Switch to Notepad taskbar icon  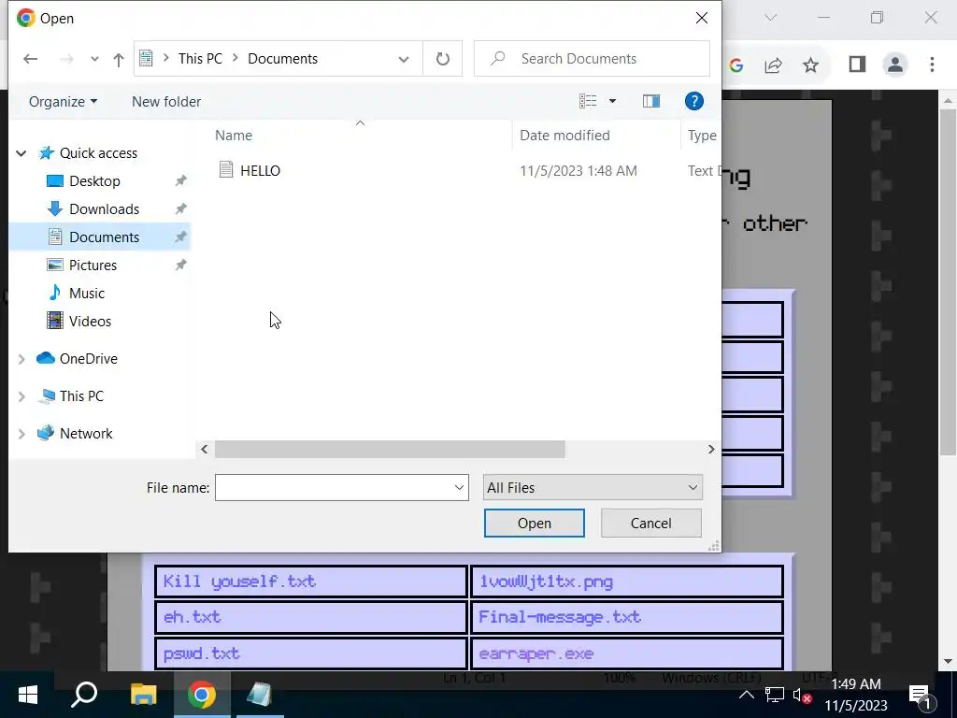tap(260, 695)
